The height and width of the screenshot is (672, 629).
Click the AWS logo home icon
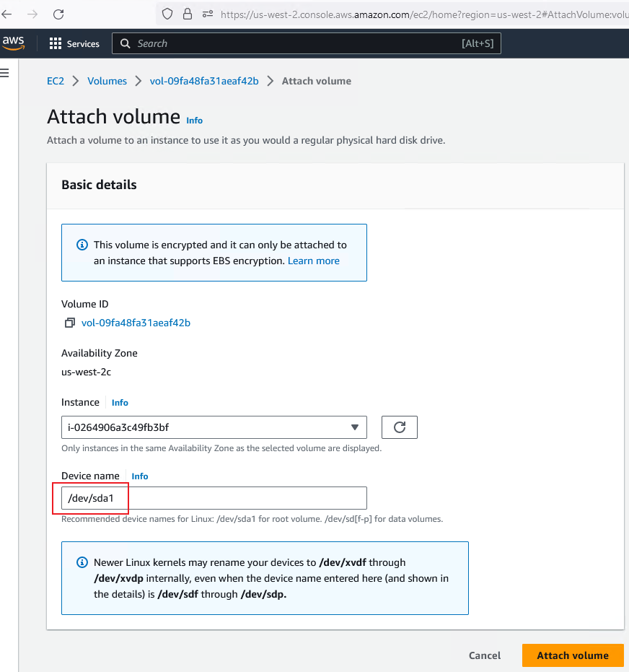pyautogui.click(x=13, y=43)
